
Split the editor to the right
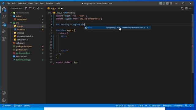(x=187, y=9)
